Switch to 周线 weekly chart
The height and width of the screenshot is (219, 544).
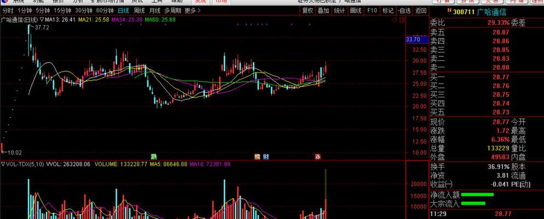click(x=139, y=10)
